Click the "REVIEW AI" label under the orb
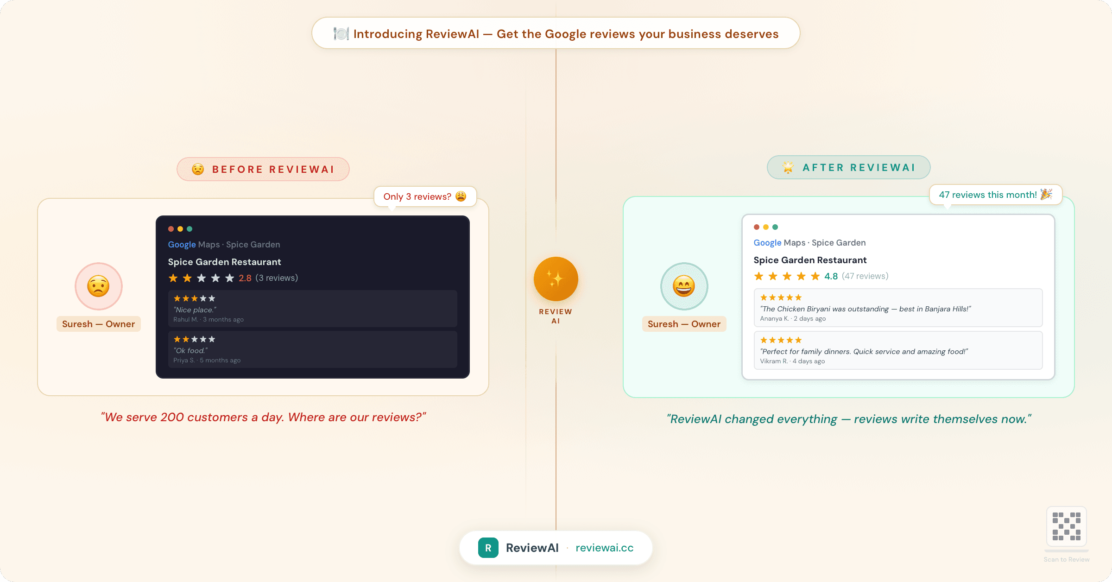The width and height of the screenshot is (1112, 582). 556,316
